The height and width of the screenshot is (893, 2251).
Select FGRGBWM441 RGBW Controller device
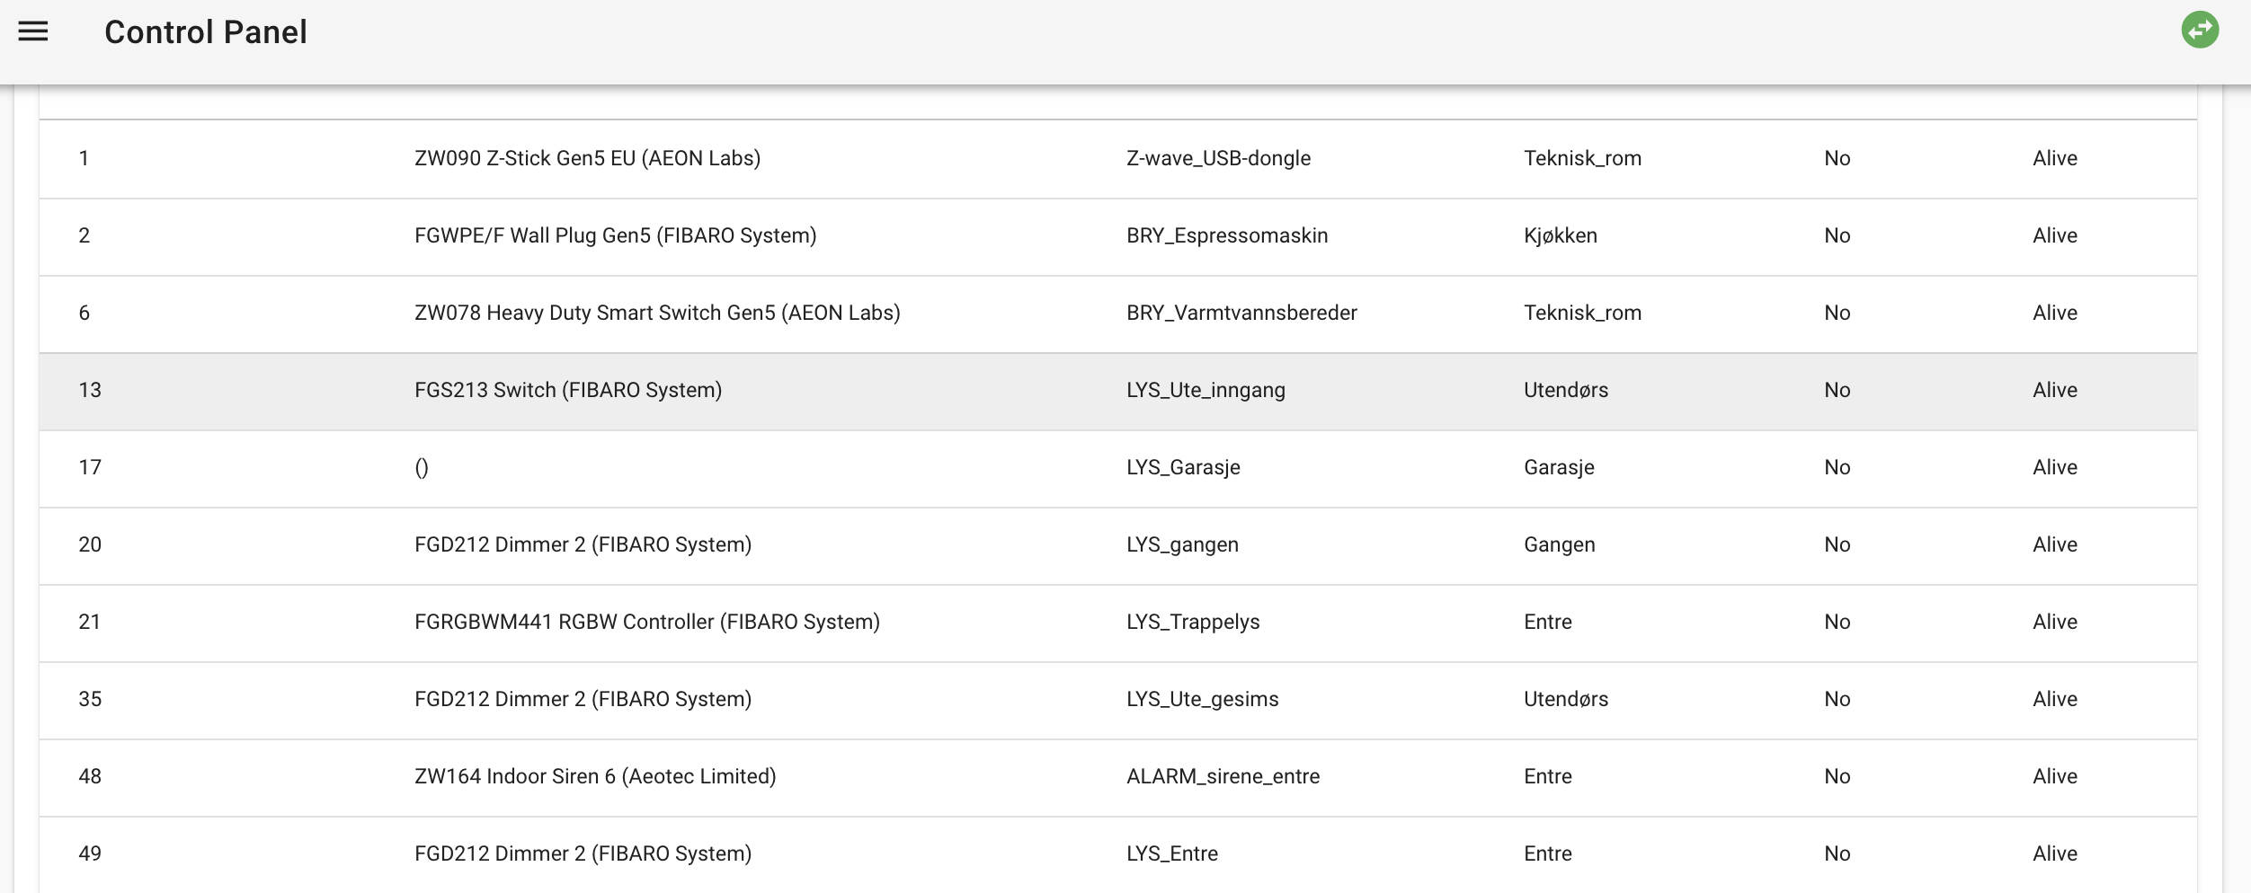[x=647, y=623]
